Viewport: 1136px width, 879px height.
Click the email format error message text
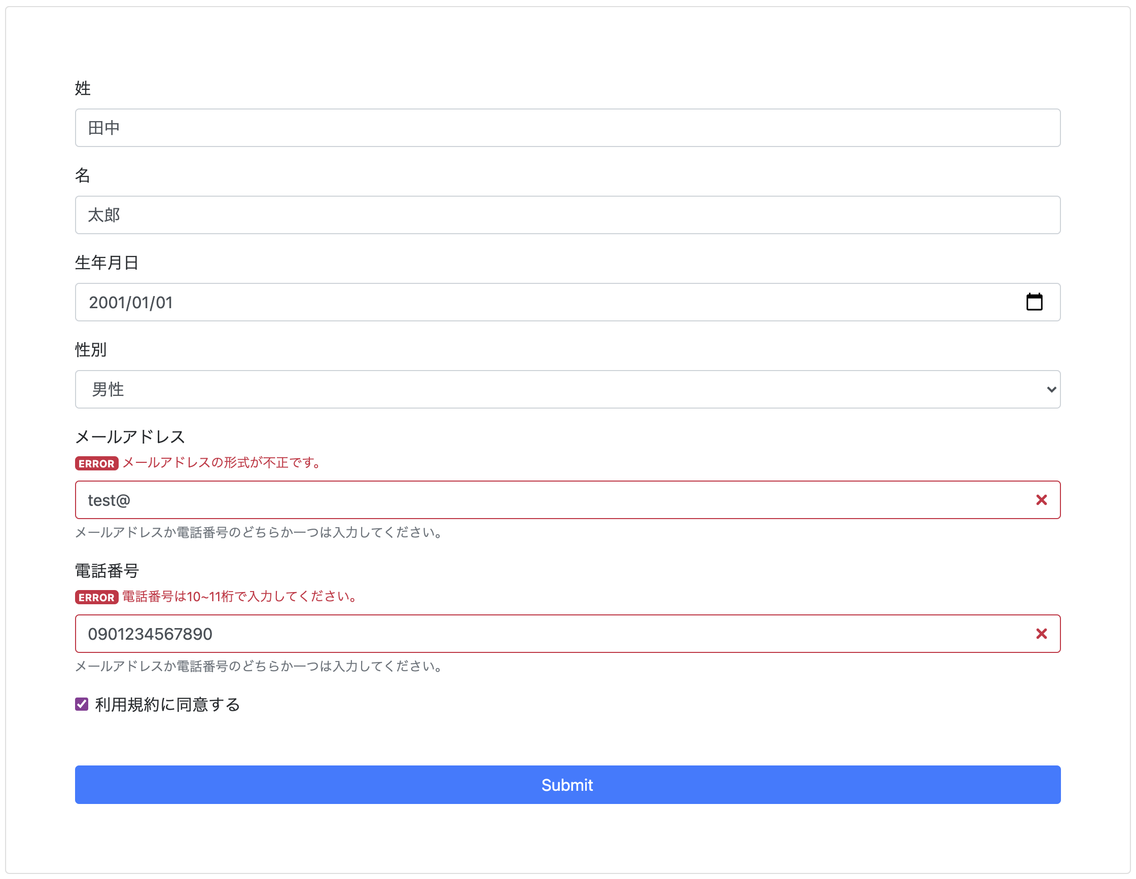tap(221, 463)
